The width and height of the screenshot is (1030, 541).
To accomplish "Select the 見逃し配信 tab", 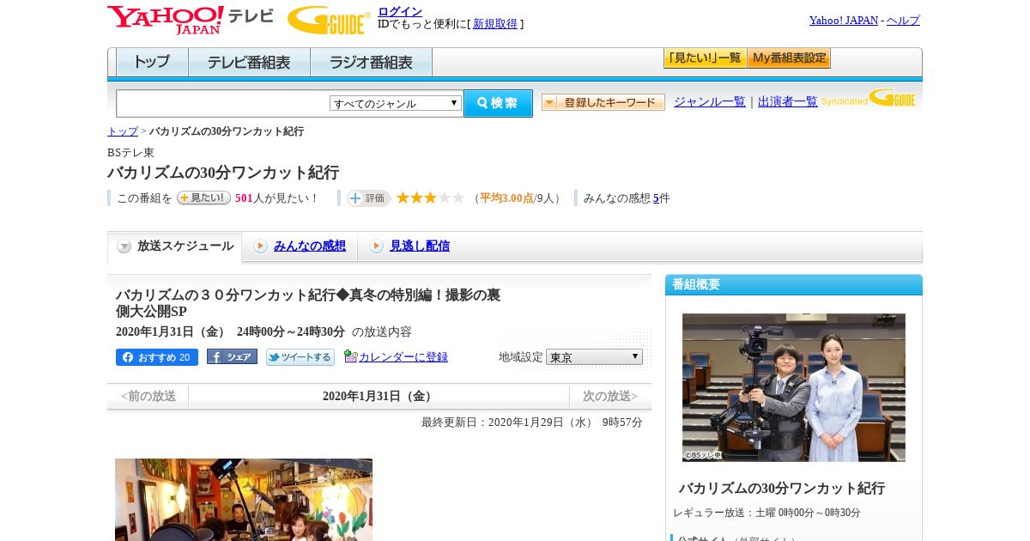I will (409, 246).
